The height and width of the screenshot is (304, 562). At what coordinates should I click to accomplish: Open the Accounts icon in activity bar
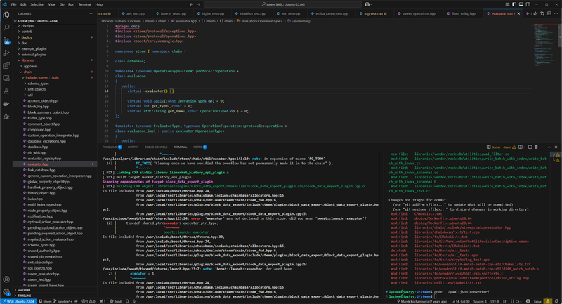(6, 279)
